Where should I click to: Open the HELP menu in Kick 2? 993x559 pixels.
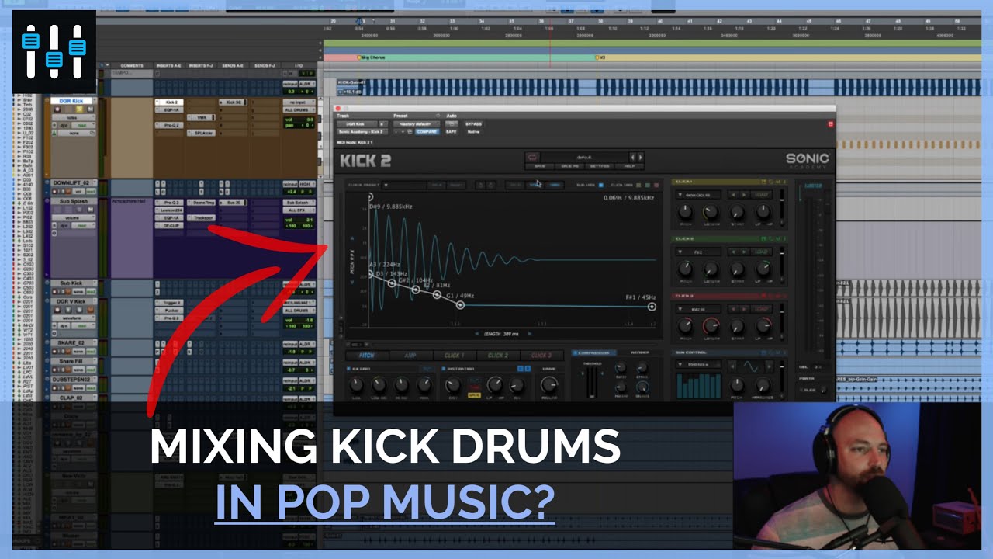click(629, 166)
